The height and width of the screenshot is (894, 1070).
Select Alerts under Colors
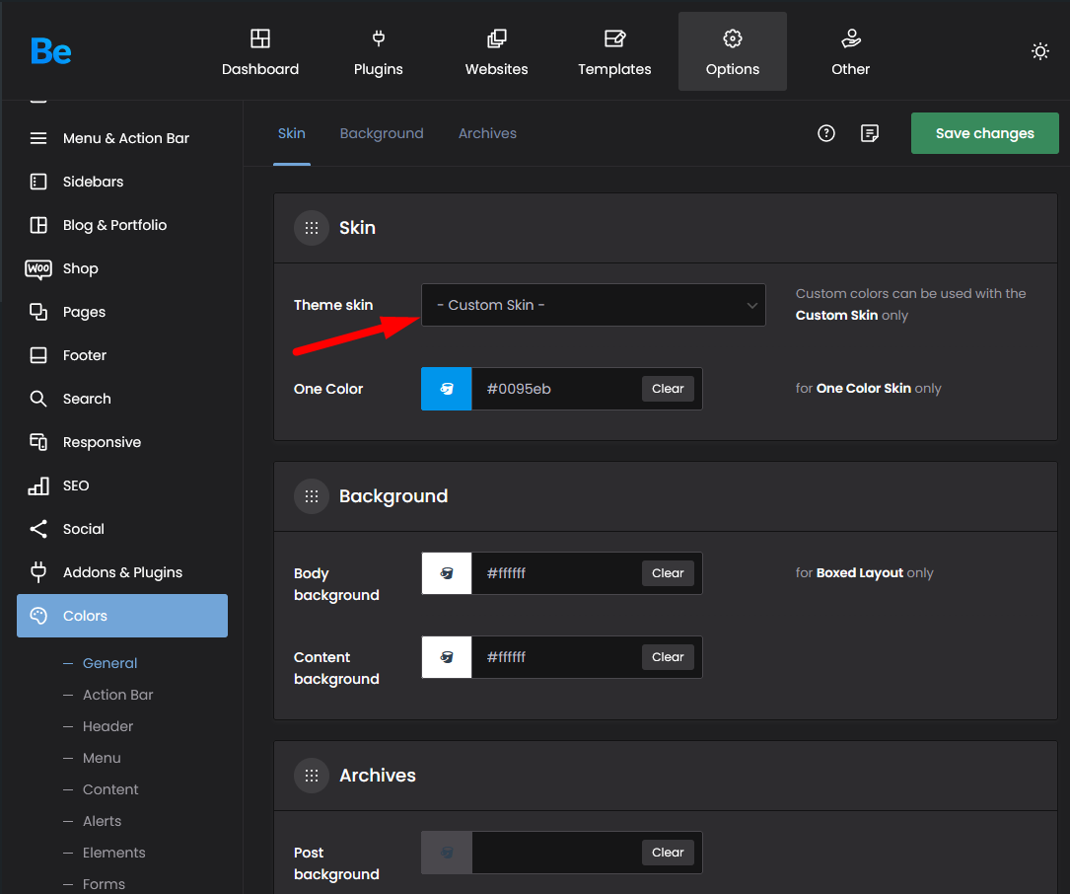(103, 821)
